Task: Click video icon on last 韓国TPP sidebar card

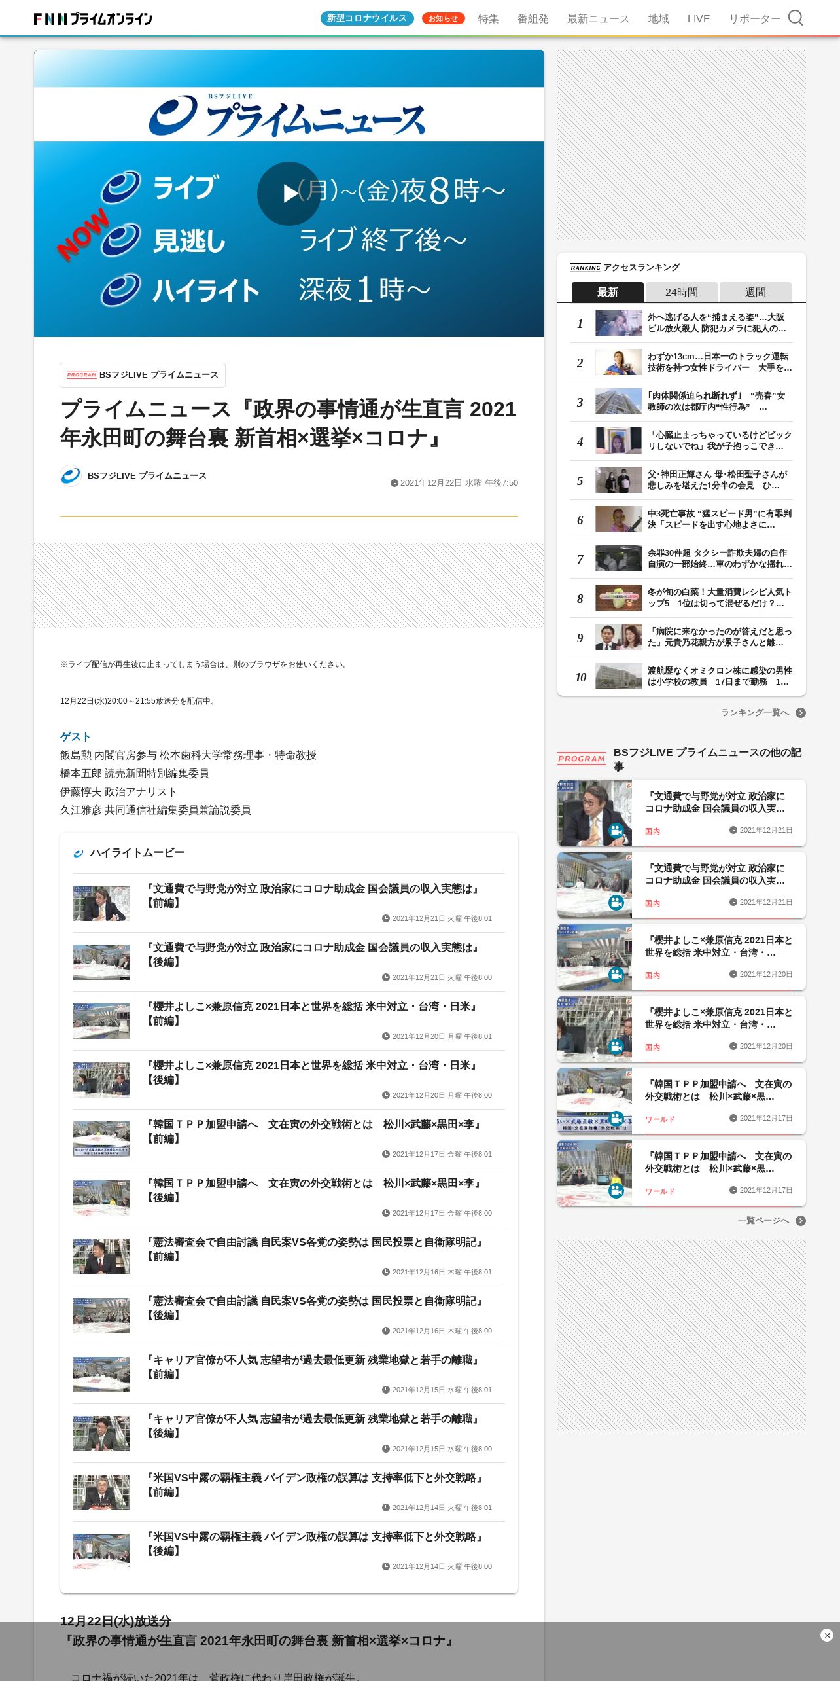Action: tap(616, 1191)
